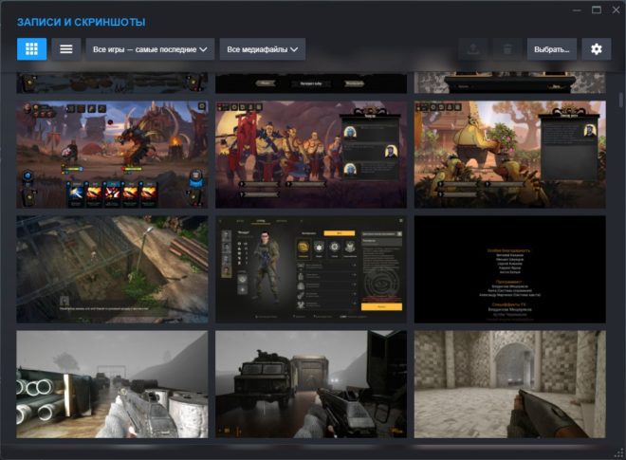This screenshot has height=460, width=626.
Task: Open settings with the gear icon
Action: 597,49
